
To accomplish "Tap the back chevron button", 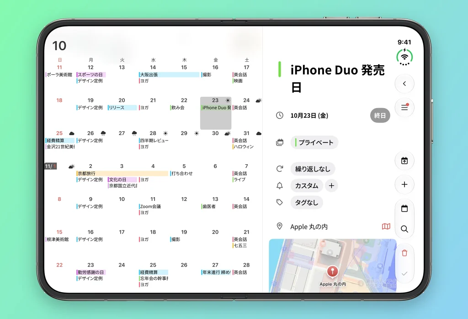I will pyautogui.click(x=404, y=84).
